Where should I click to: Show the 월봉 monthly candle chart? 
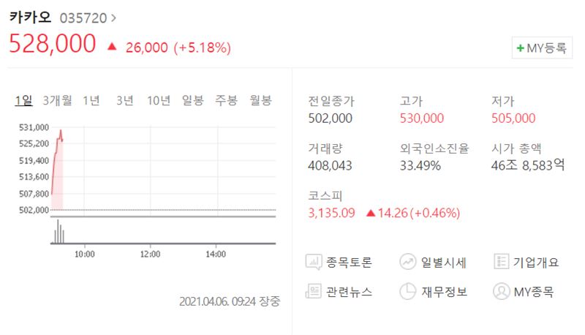[261, 100]
